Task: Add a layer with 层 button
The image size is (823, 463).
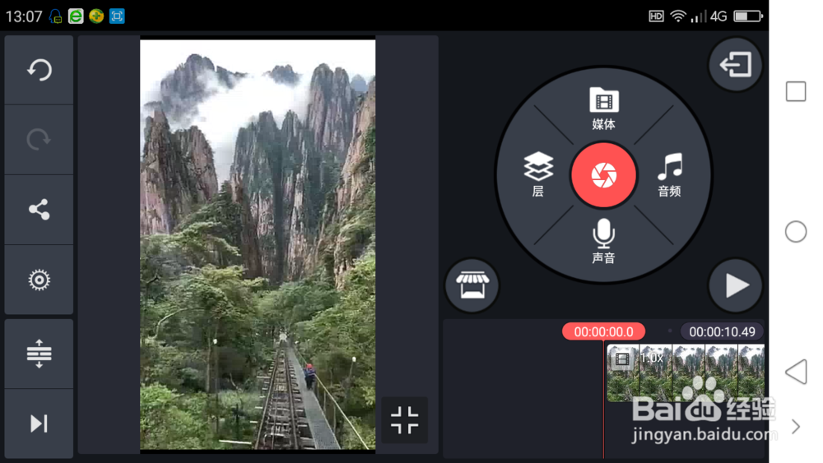Action: click(538, 174)
